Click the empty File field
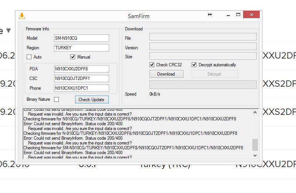The height and width of the screenshot is (193, 296). coord(203,37)
